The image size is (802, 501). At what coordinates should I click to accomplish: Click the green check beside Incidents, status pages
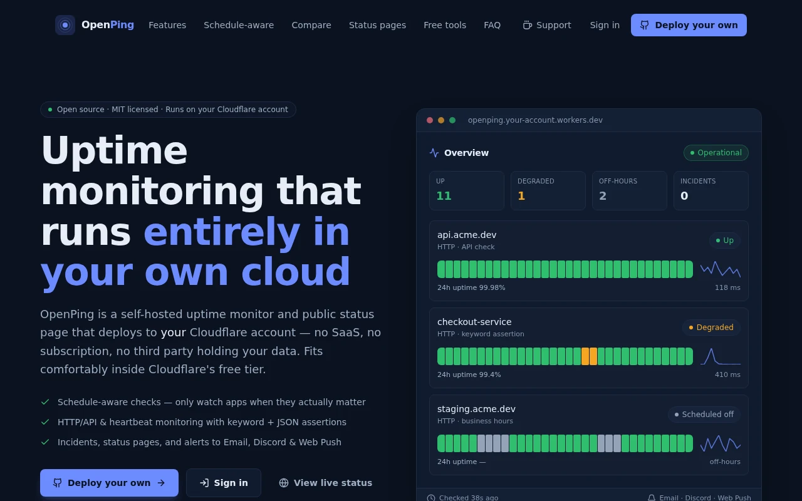click(45, 442)
